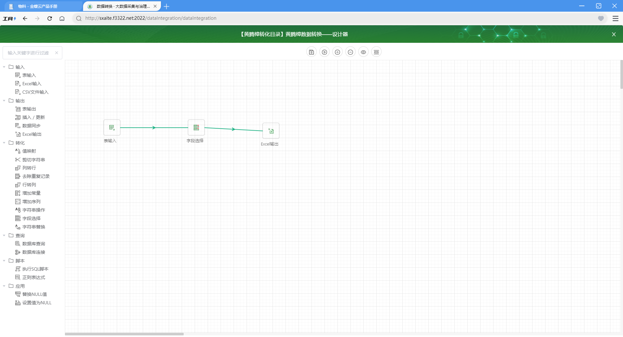Choose 执行SQL脚本 in the 脚本 group
The height and width of the screenshot is (337, 623).
click(x=32, y=269)
